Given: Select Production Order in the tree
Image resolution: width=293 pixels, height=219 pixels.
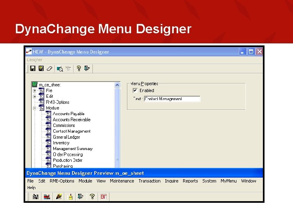Looking at the screenshot, I should point(68,160).
